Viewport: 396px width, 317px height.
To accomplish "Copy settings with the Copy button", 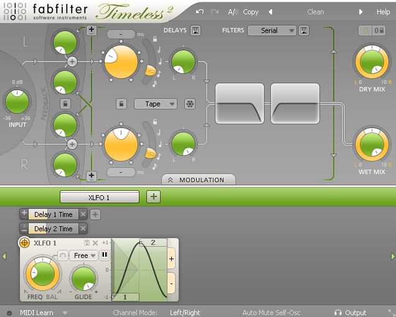I will coord(250,12).
